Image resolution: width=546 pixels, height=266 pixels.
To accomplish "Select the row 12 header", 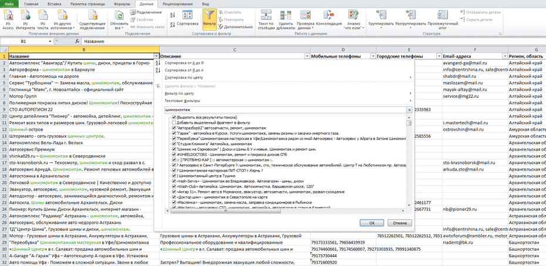I will tap(4, 129).
